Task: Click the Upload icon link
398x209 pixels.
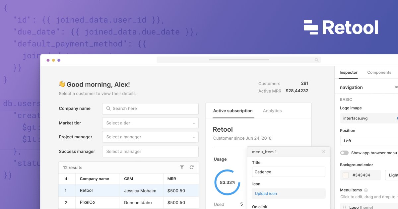Action: coord(265,193)
